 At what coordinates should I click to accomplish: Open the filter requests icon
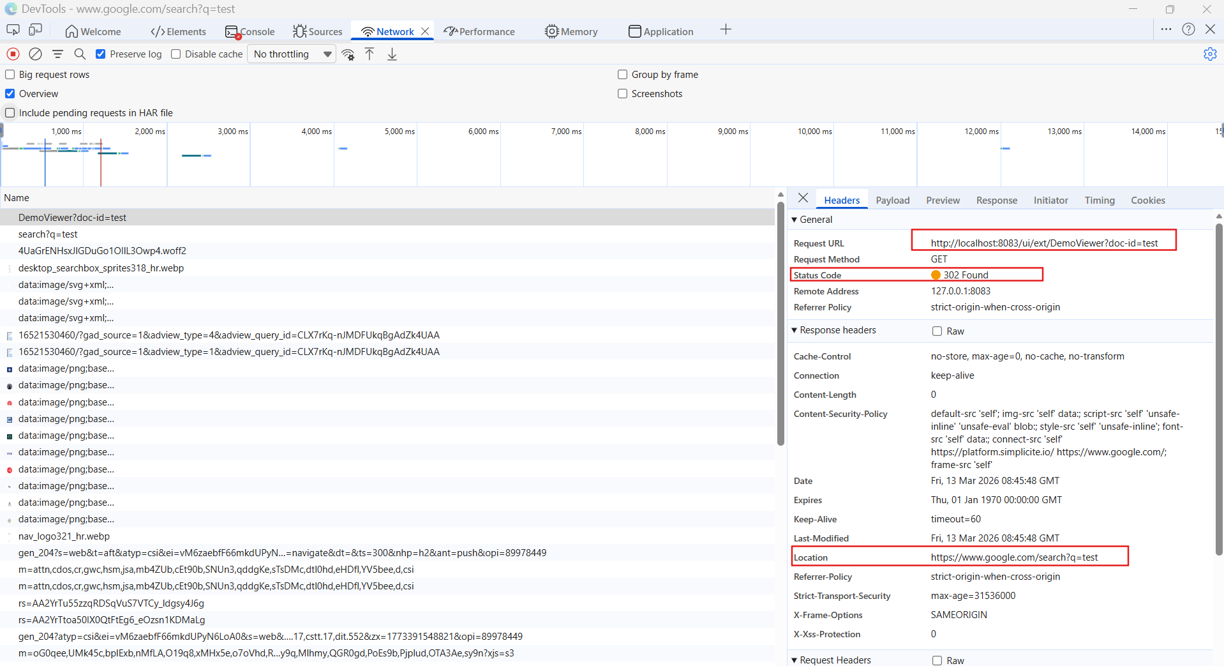[57, 54]
